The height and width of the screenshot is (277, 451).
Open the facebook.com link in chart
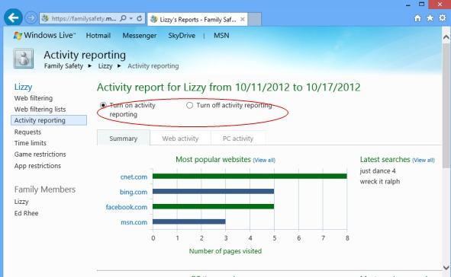(x=127, y=207)
